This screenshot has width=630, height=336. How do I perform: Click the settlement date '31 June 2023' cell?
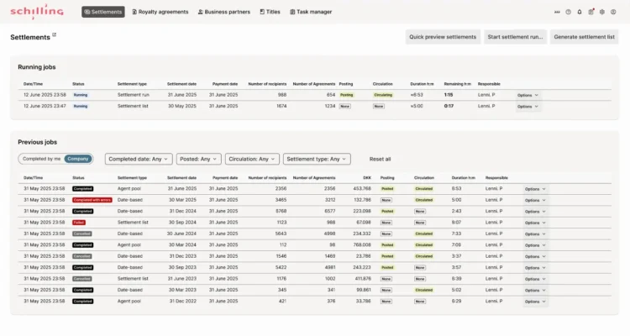(182, 279)
